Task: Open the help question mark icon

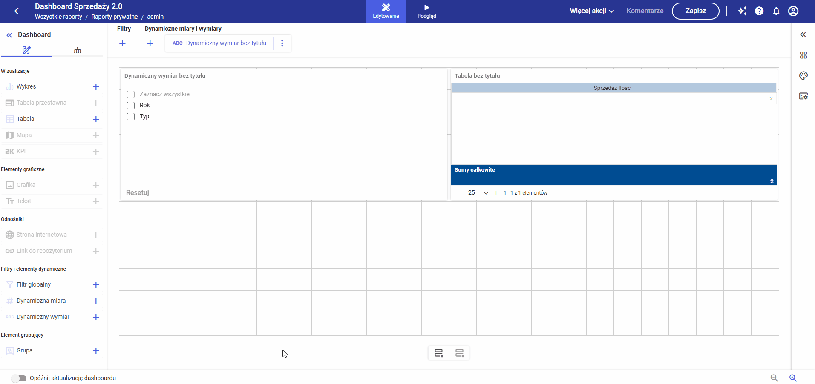Action: point(759,11)
